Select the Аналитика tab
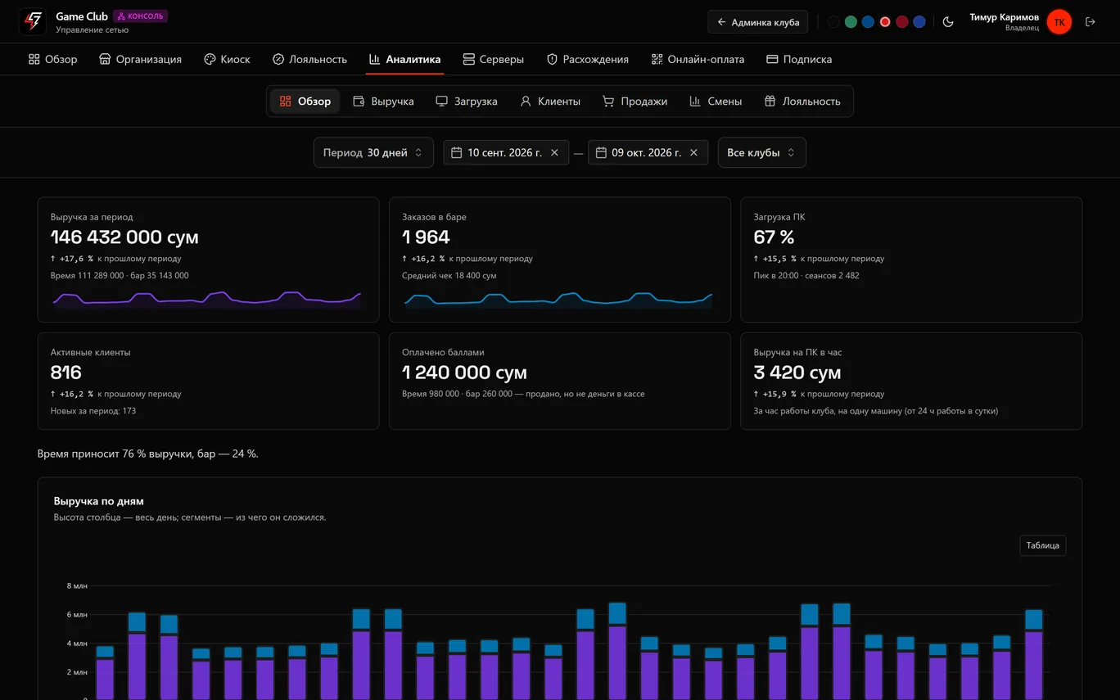Screen dimensions: 1120x700 [x=404, y=59]
